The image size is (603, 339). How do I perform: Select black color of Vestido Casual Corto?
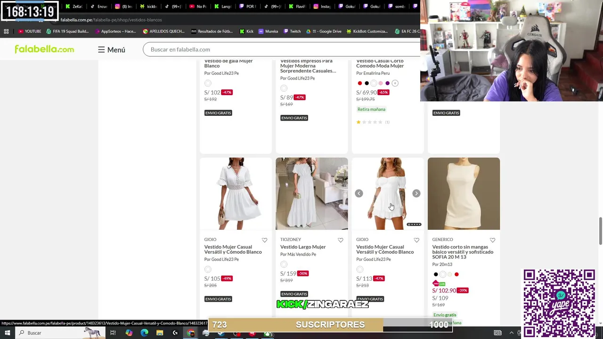pos(367,83)
